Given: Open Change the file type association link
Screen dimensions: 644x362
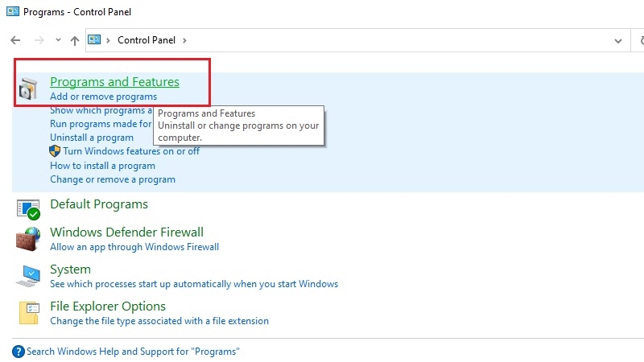Looking at the screenshot, I should (x=159, y=320).
